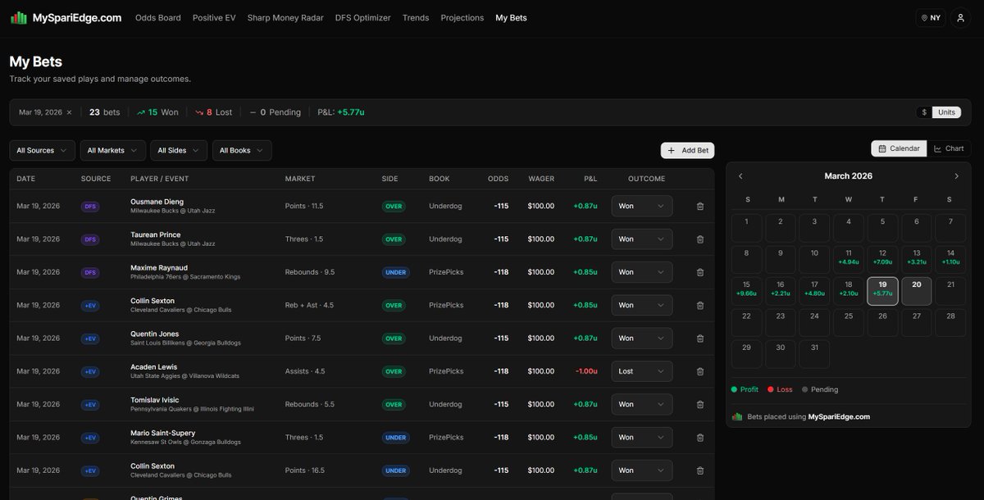
Task: Click the 8 Lost summary stat
Action: pos(213,112)
